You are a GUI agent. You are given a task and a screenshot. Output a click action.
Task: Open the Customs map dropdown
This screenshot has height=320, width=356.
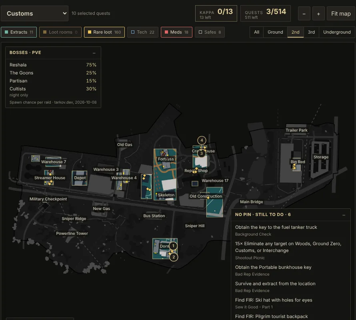34,13
